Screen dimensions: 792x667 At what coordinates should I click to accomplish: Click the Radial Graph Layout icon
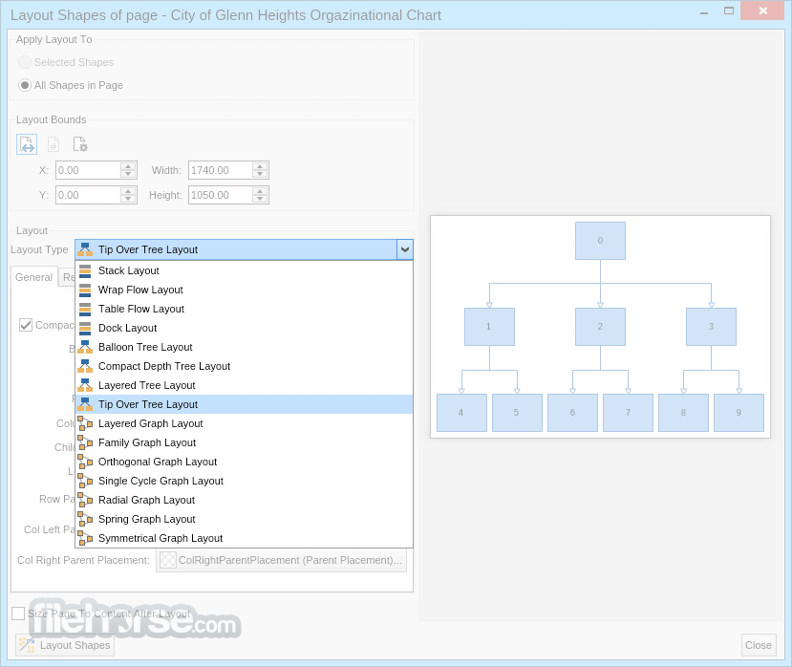(85, 501)
